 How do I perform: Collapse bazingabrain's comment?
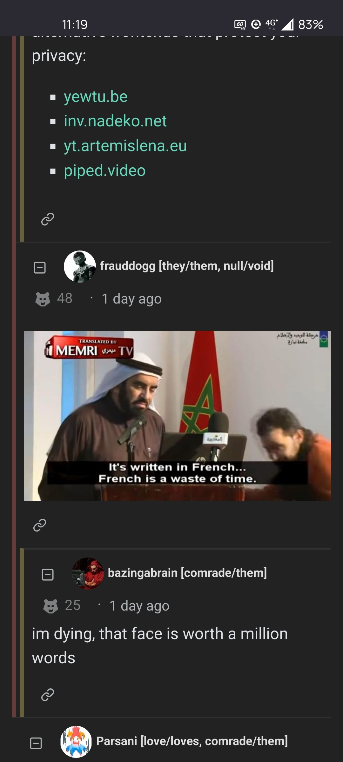[x=48, y=575]
